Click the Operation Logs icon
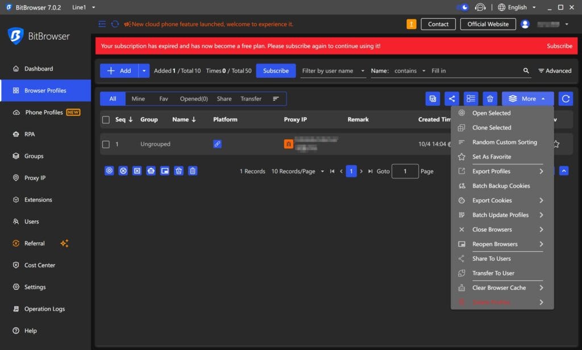582x350 pixels. [16, 309]
